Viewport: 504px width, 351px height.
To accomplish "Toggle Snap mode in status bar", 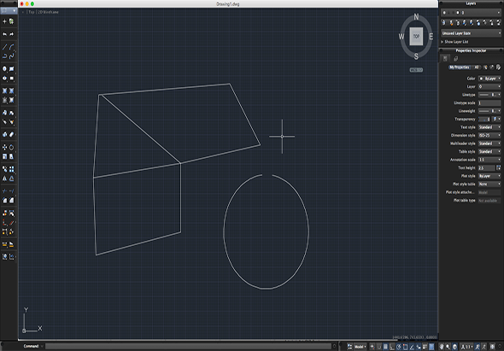I will point(379,347).
